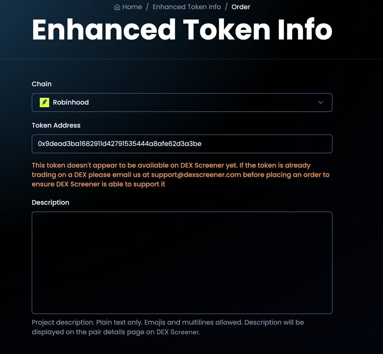The width and height of the screenshot is (383, 354).
Task: Click the first breadcrumb slash separator
Action: (x=147, y=7)
